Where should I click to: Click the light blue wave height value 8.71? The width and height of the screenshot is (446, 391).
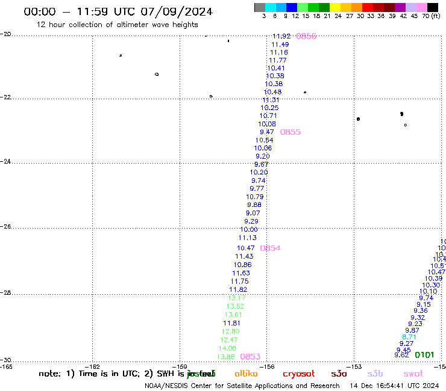coord(409,337)
